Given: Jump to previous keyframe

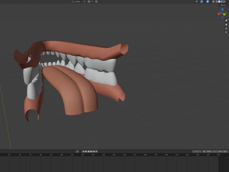Looking at the screenshot, I should (86, 151).
